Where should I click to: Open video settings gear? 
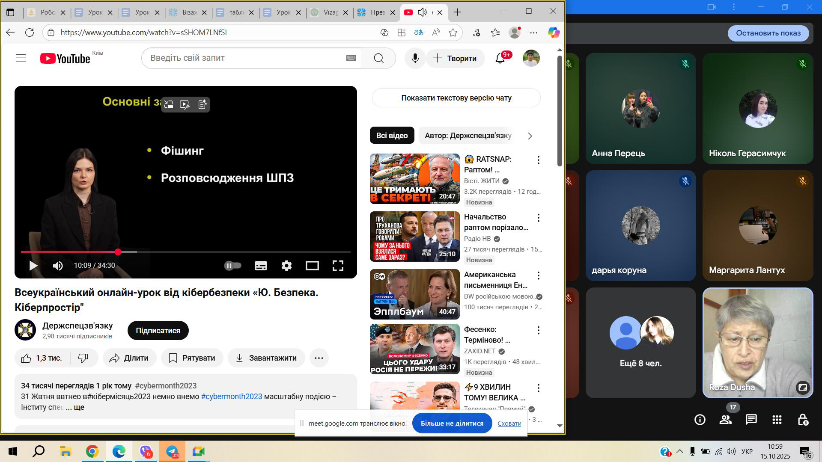[286, 266]
